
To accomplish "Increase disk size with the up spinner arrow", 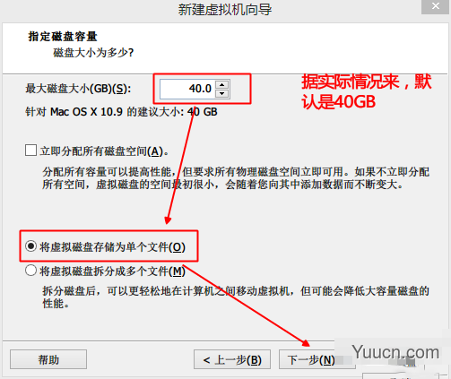I will click(222, 84).
